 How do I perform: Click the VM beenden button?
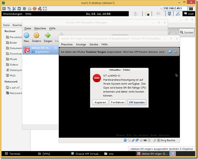137,102
